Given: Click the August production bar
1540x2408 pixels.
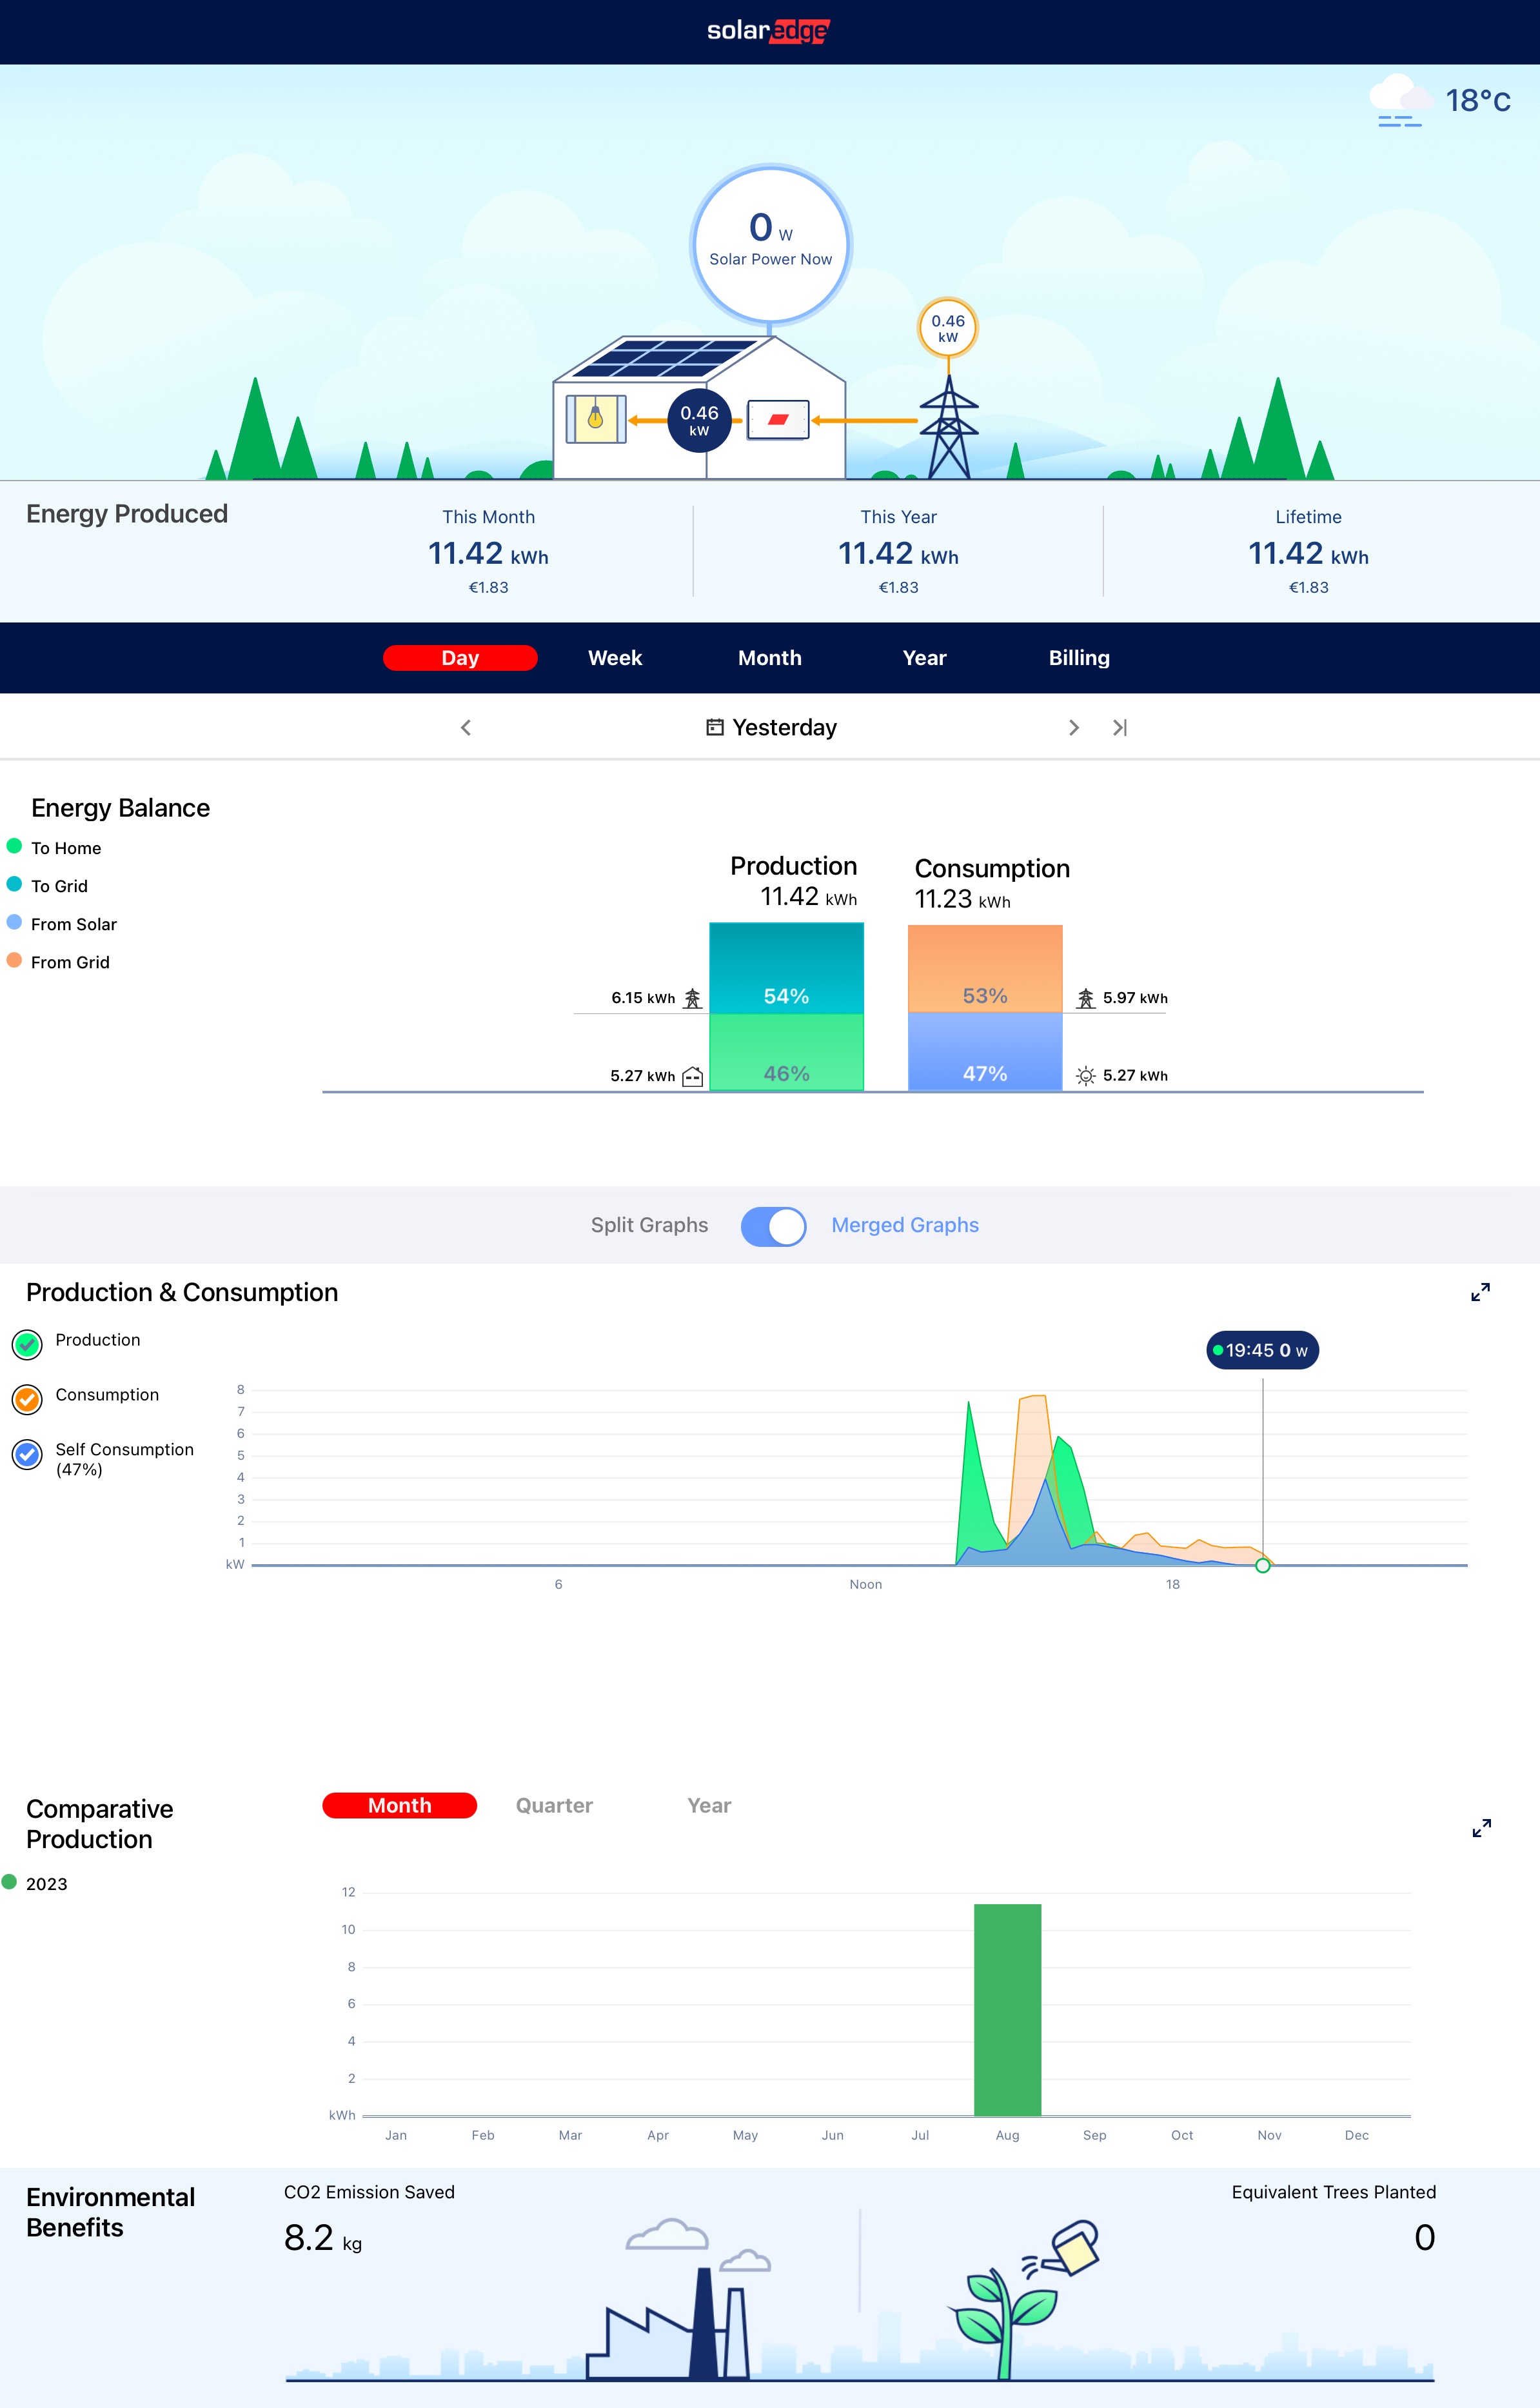Looking at the screenshot, I should point(1008,2010).
